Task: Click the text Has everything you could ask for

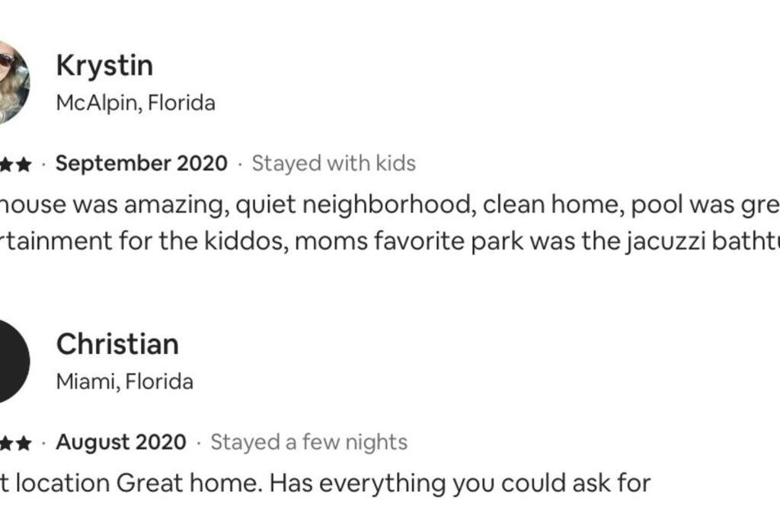Action: click(460, 483)
